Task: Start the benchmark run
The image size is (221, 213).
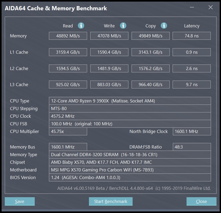Action: pyautogui.click(x=110, y=201)
